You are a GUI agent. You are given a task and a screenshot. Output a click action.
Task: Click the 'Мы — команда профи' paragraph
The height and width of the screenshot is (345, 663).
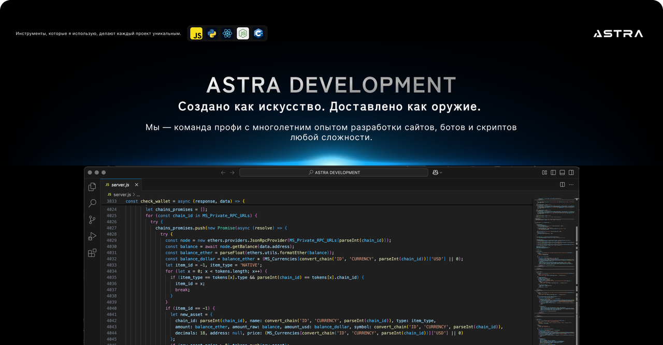[x=331, y=132]
